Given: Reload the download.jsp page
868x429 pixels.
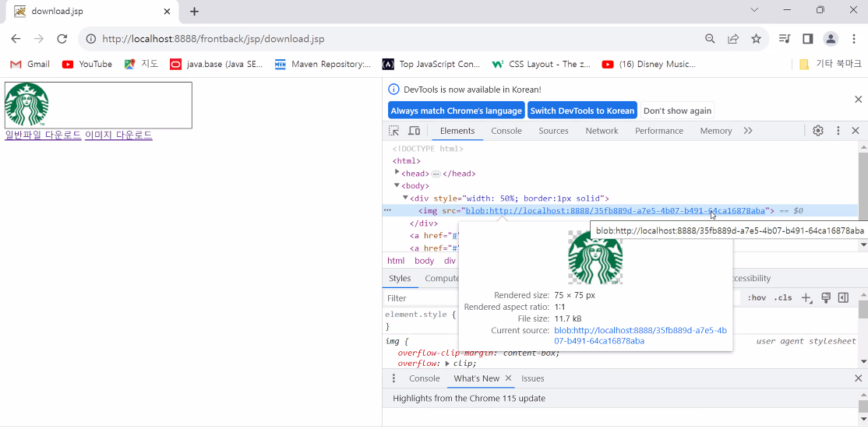Looking at the screenshot, I should pos(62,39).
